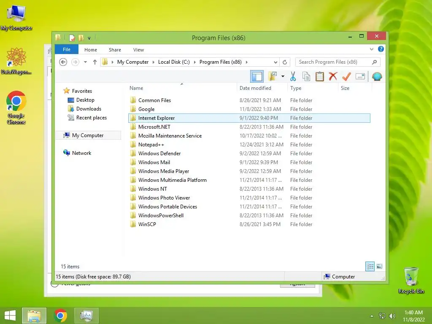432x324 pixels.
Task: Open dropdown arrow next to folder options icon
Action: click(283, 76)
